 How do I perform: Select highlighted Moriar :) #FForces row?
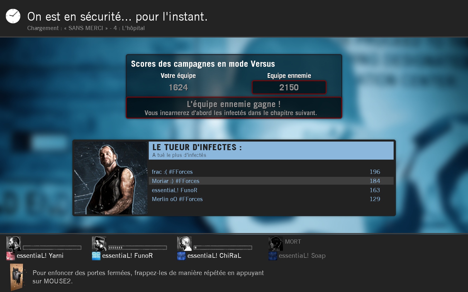tap(271, 181)
